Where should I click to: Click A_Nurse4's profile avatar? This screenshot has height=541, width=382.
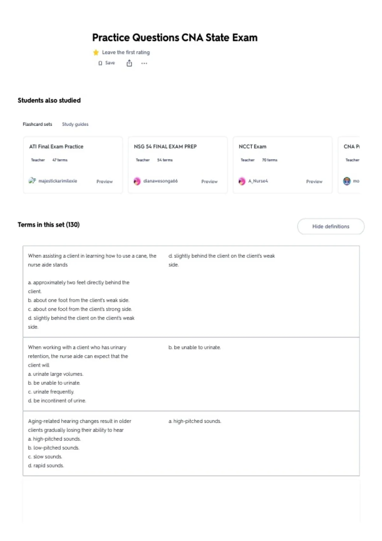tap(242, 181)
